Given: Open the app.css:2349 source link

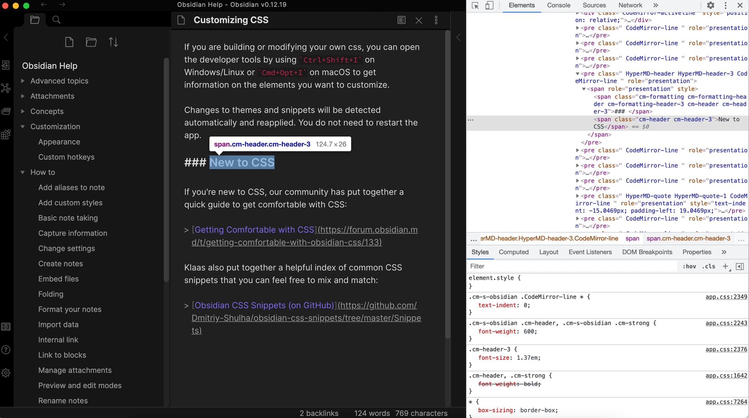Looking at the screenshot, I should pos(726,297).
